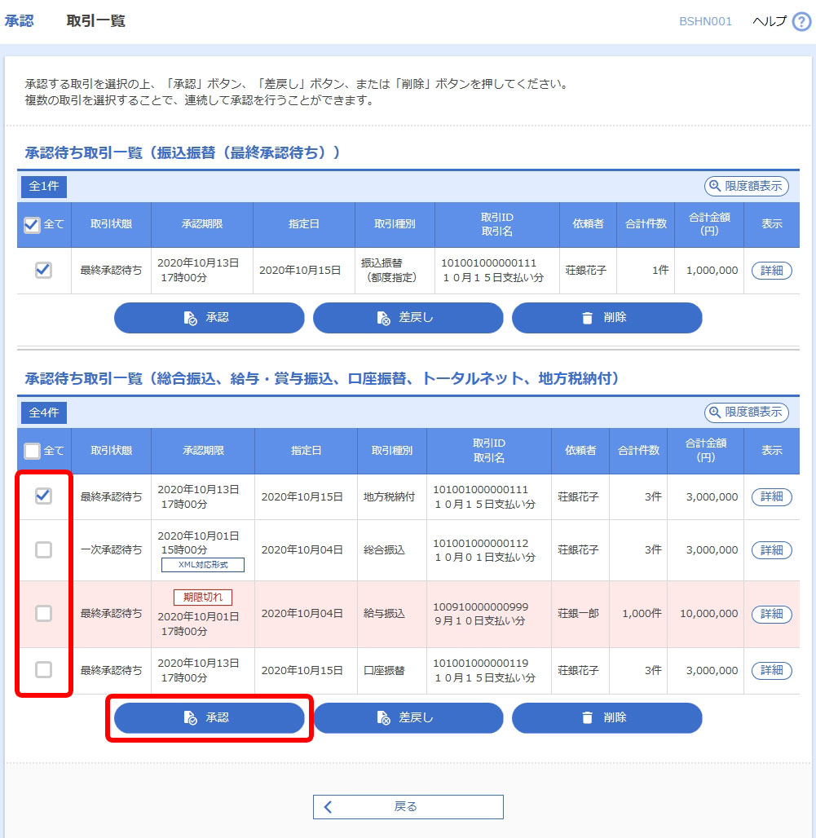Viewport: 816px width, 838px height.
Task: Select the 総合振込 transaction checkbox
Action: (x=44, y=550)
